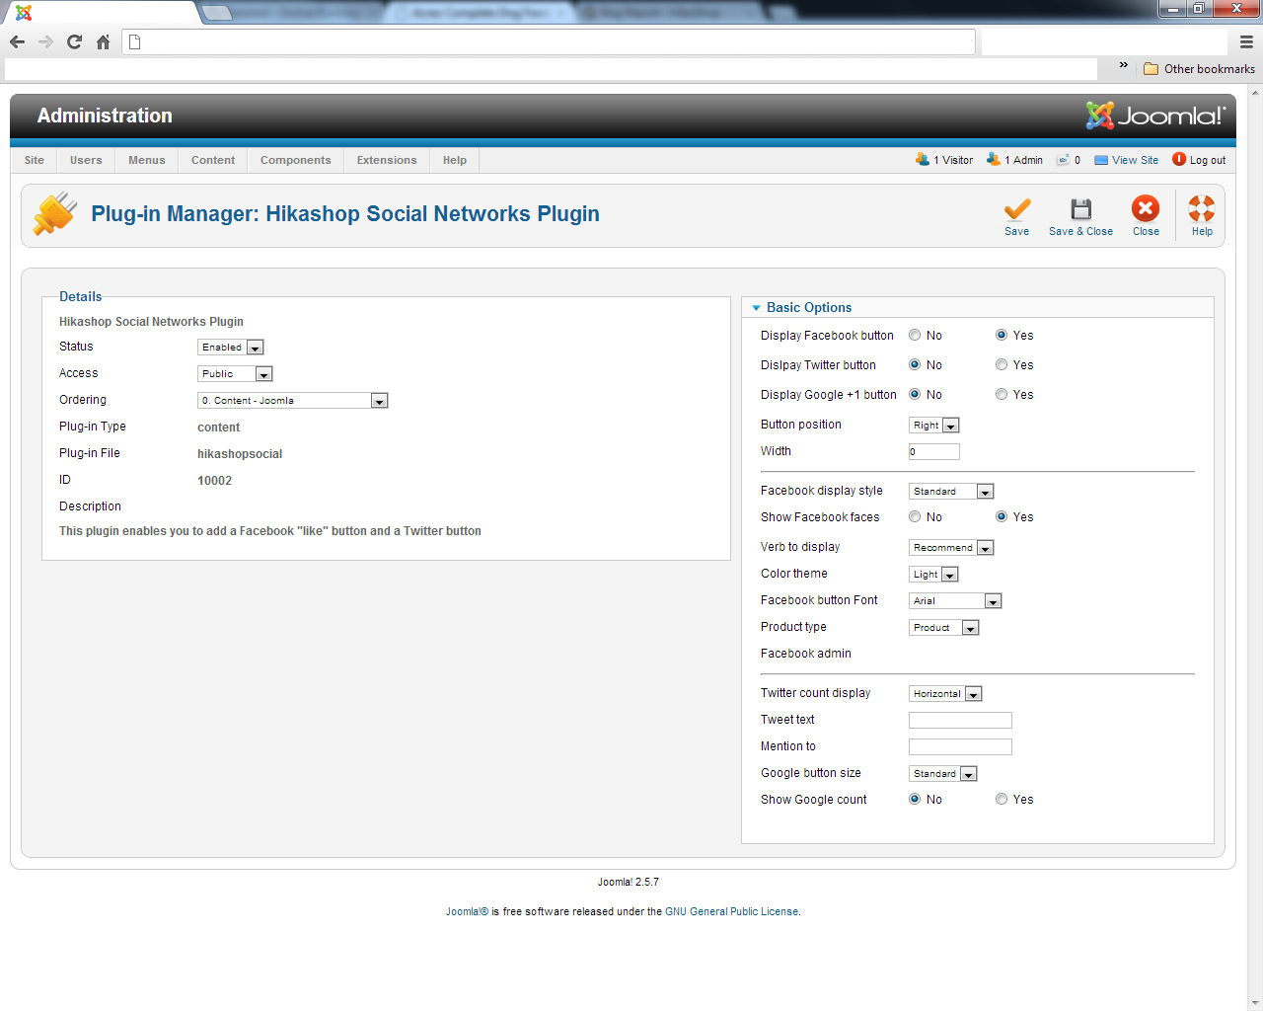Open the Chrome menu icon
This screenshot has height=1011, width=1263.
point(1246,41)
